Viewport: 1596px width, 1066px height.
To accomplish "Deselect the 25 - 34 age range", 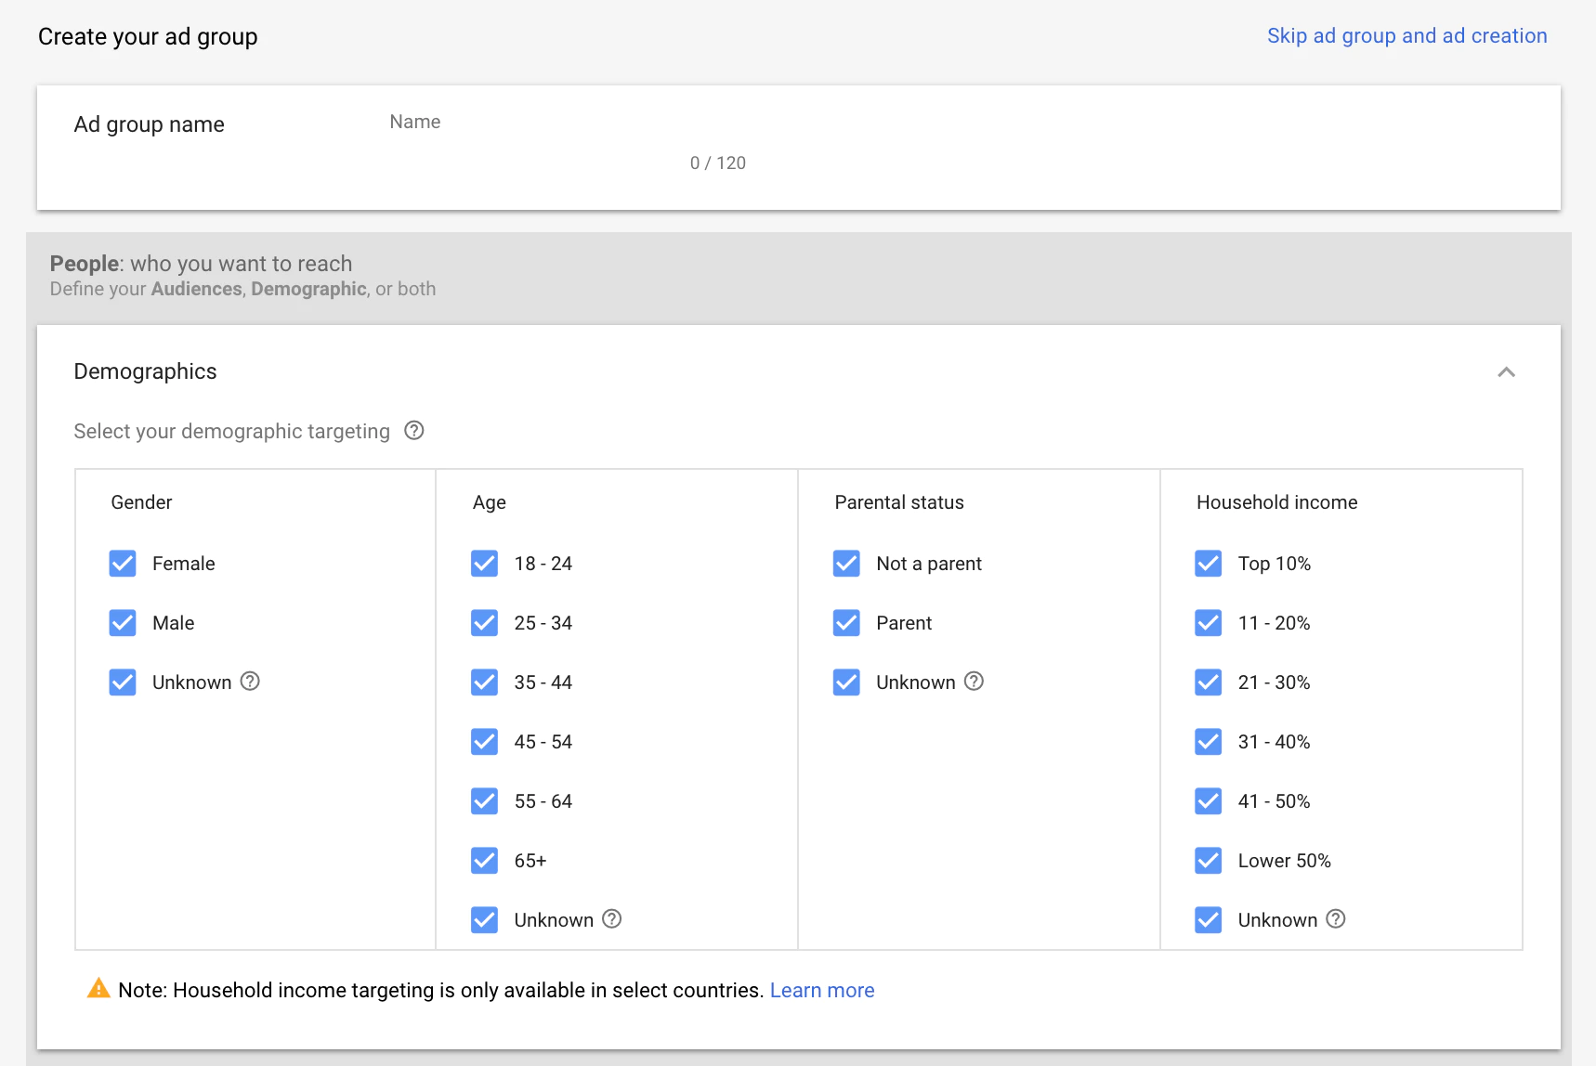I will [x=484, y=623].
